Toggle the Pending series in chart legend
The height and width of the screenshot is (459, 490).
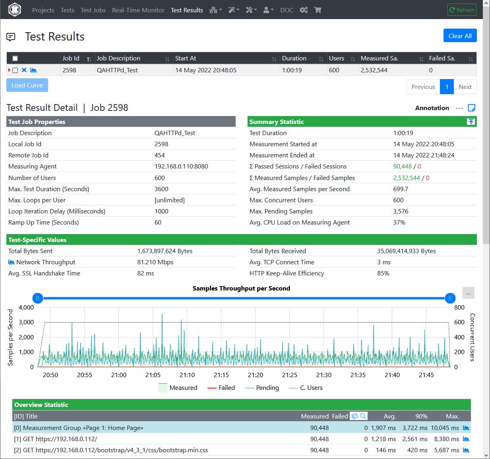[x=262, y=388]
